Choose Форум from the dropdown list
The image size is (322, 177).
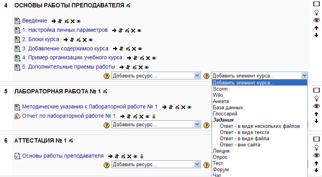tap(259, 170)
